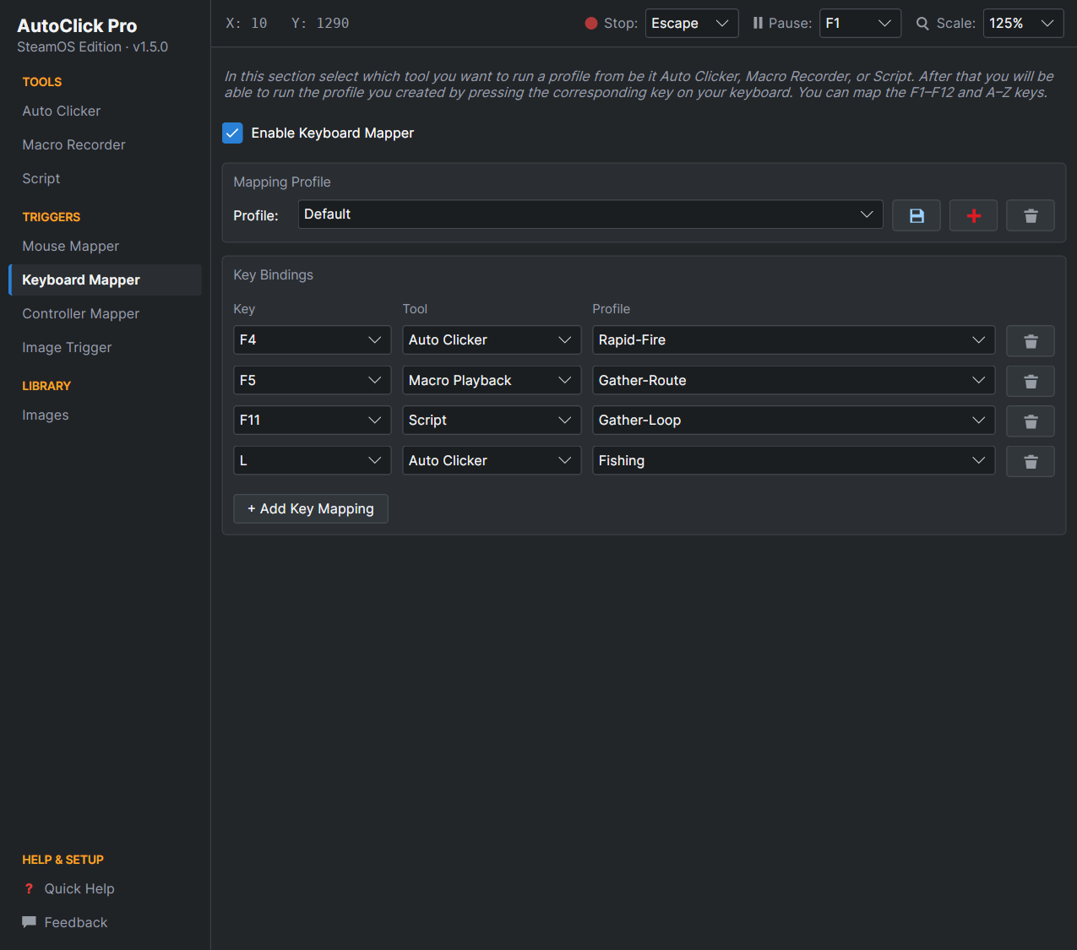Open the F4 key dropdown

[x=312, y=339]
